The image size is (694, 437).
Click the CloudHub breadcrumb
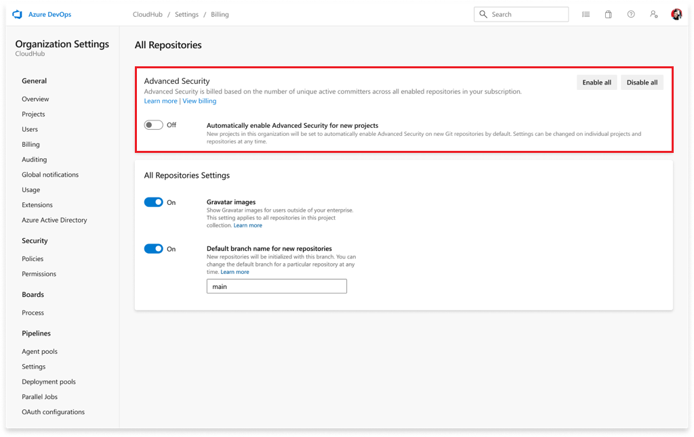pyautogui.click(x=147, y=14)
